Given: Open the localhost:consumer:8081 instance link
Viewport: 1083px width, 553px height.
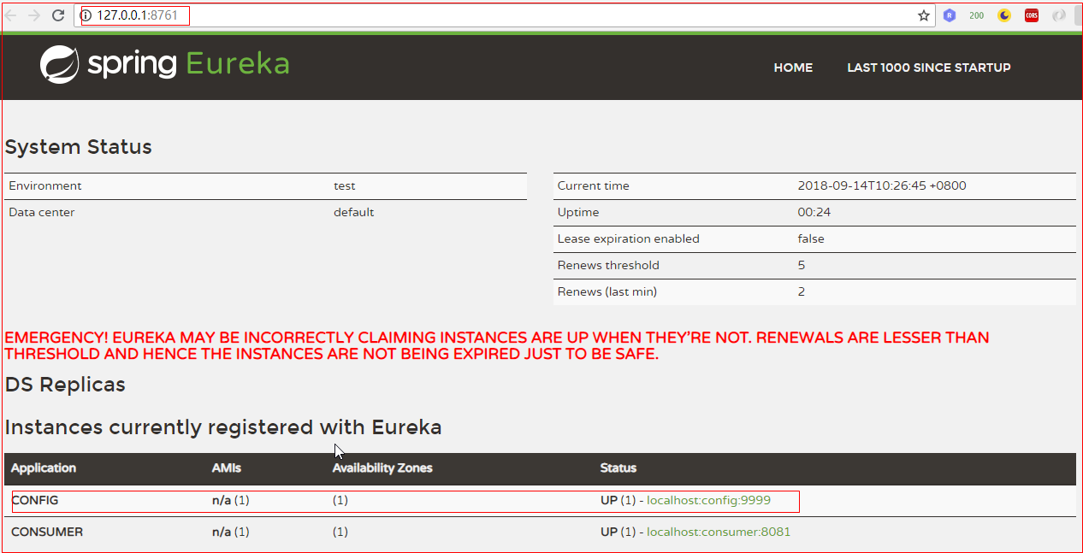Looking at the screenshot, I should pos(719,532).
